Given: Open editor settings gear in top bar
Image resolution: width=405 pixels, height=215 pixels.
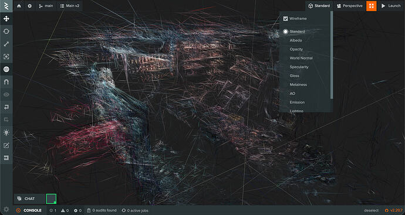Looking at the screenshot, I should tap(30, 6).
